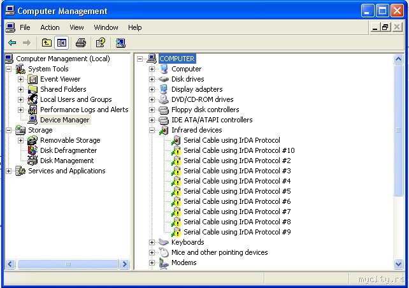The image size is (409, 288).
Task: Maximize the Computer Management window
Action: [x=382, y=11]
